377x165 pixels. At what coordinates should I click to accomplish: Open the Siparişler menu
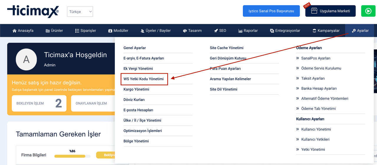(x=86, y=31)
